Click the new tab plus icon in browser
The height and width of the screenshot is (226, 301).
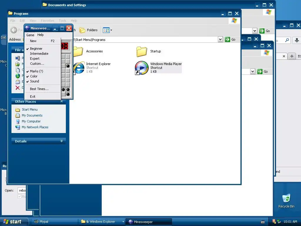pos(292,56)
